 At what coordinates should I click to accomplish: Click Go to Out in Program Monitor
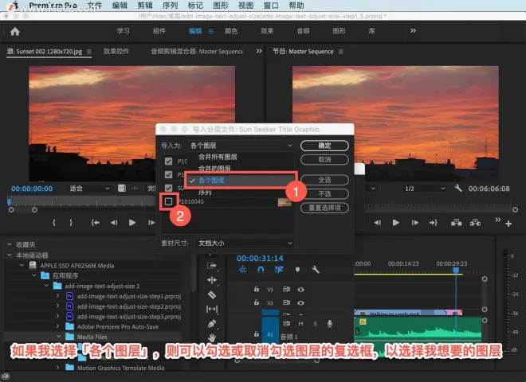pyautogui.click(x=434, y=223)
